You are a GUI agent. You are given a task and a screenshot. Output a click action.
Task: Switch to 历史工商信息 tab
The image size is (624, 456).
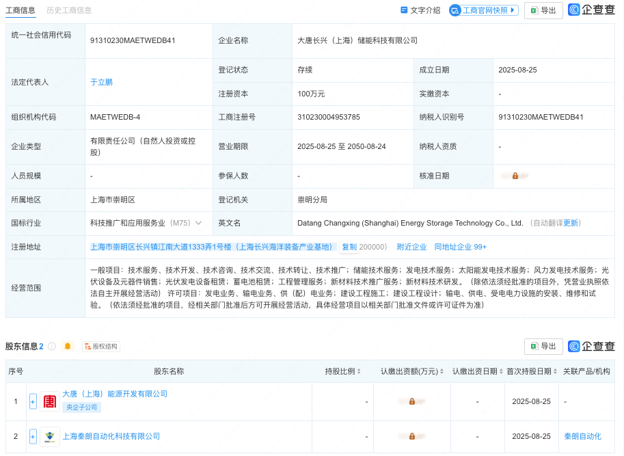point(69,10)
